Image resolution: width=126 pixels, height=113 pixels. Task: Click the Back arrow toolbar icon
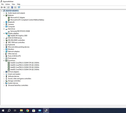(x=2, y=7)
